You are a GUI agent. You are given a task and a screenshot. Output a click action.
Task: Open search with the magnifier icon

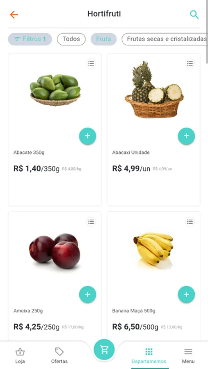[194, 15]
